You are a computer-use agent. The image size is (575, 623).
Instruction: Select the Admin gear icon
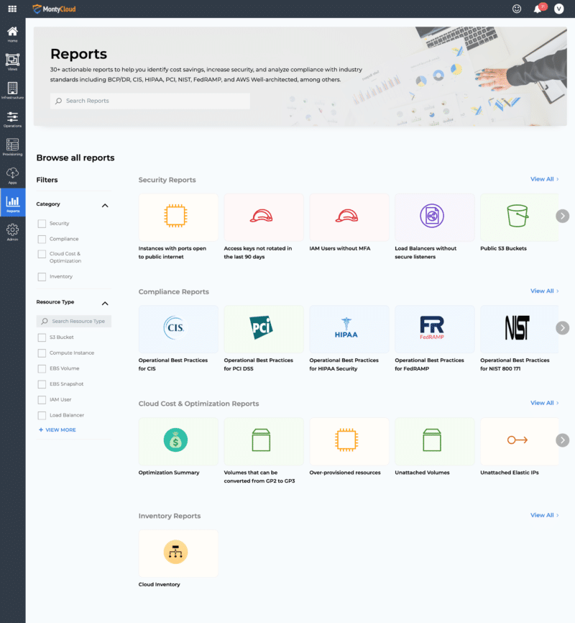(11, 229)
